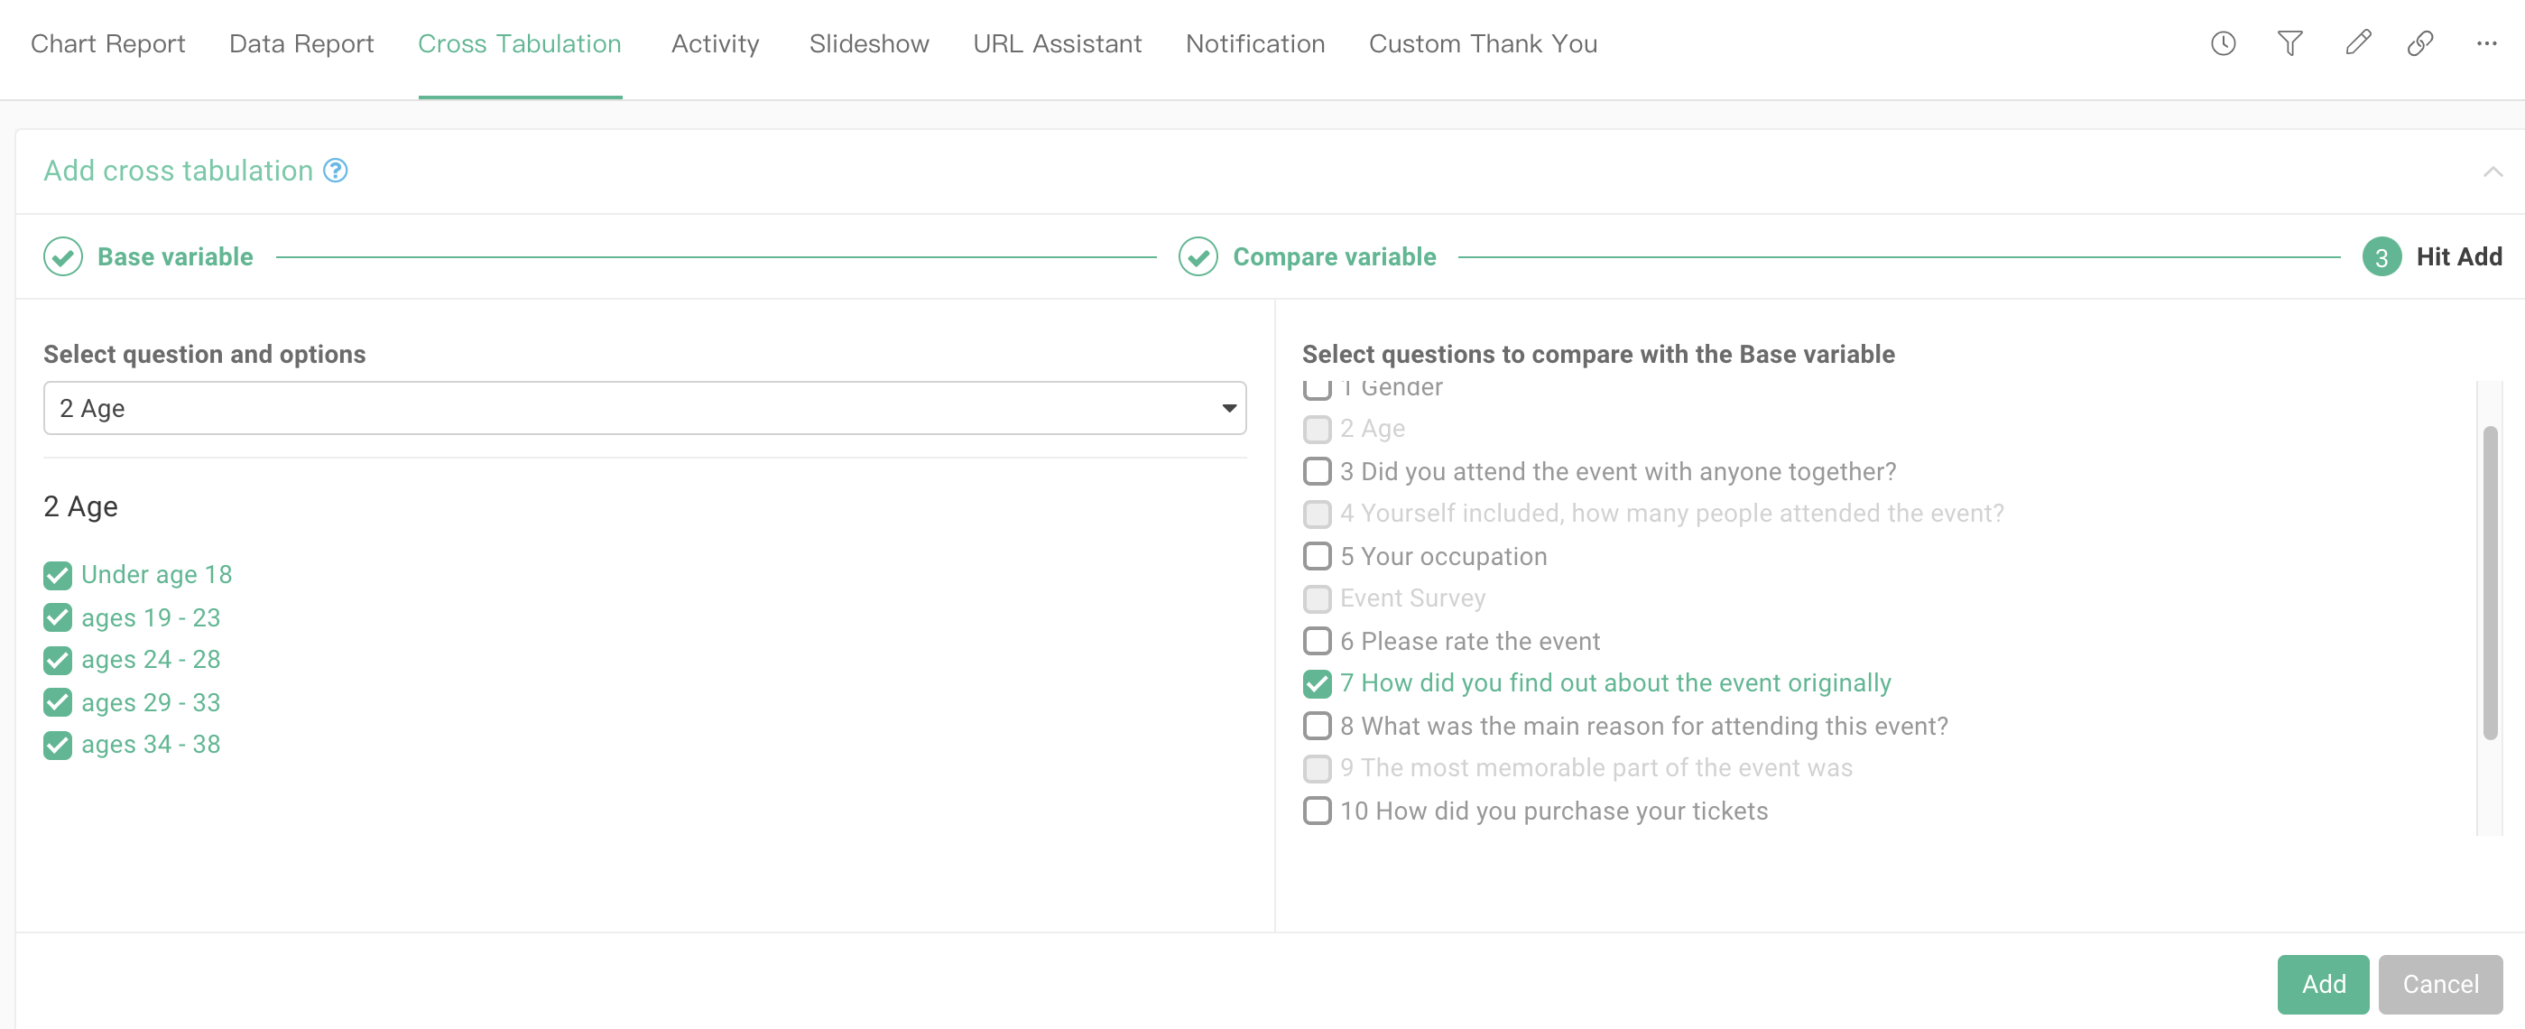The height and width of the screenshot is (1029, 2525).
Task: Open the Slideshow tab
Action: tap(867, 44)
